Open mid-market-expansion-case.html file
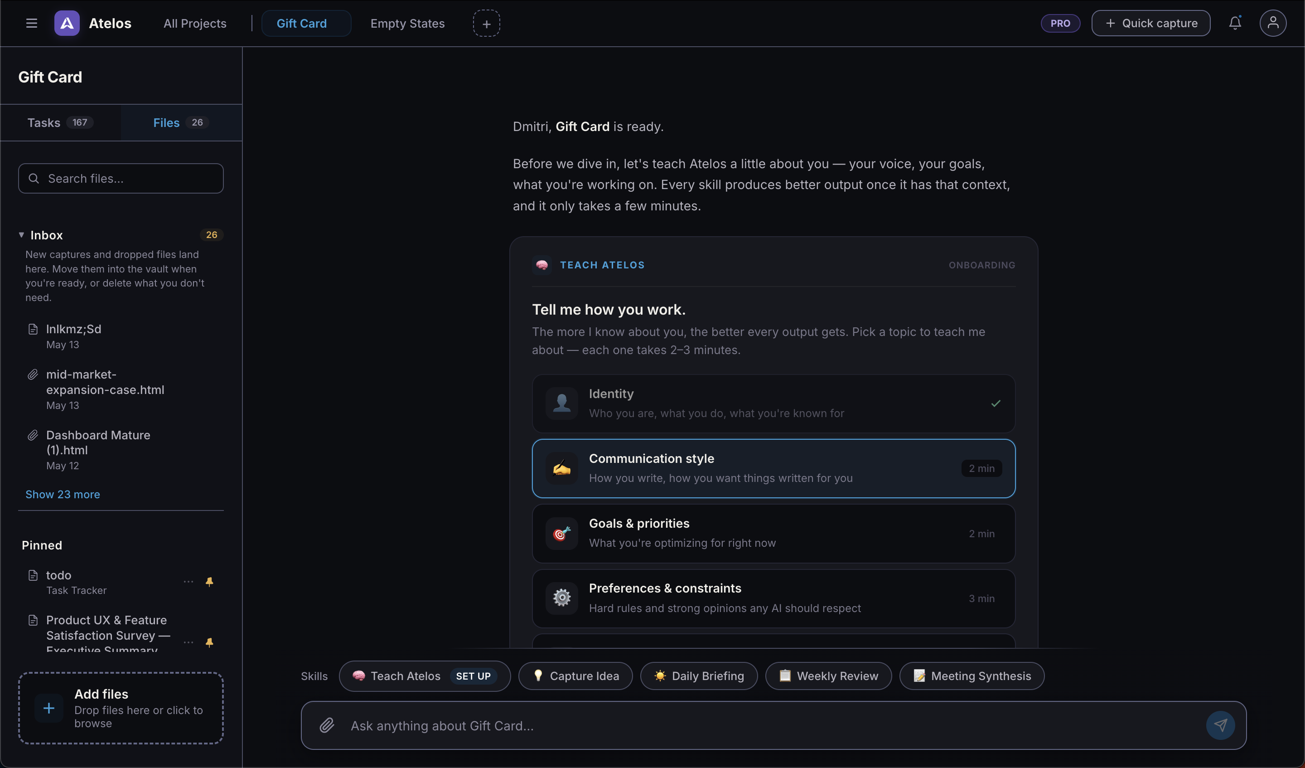The width and height of the screenshot is (1305, 768). pos(121,389)
